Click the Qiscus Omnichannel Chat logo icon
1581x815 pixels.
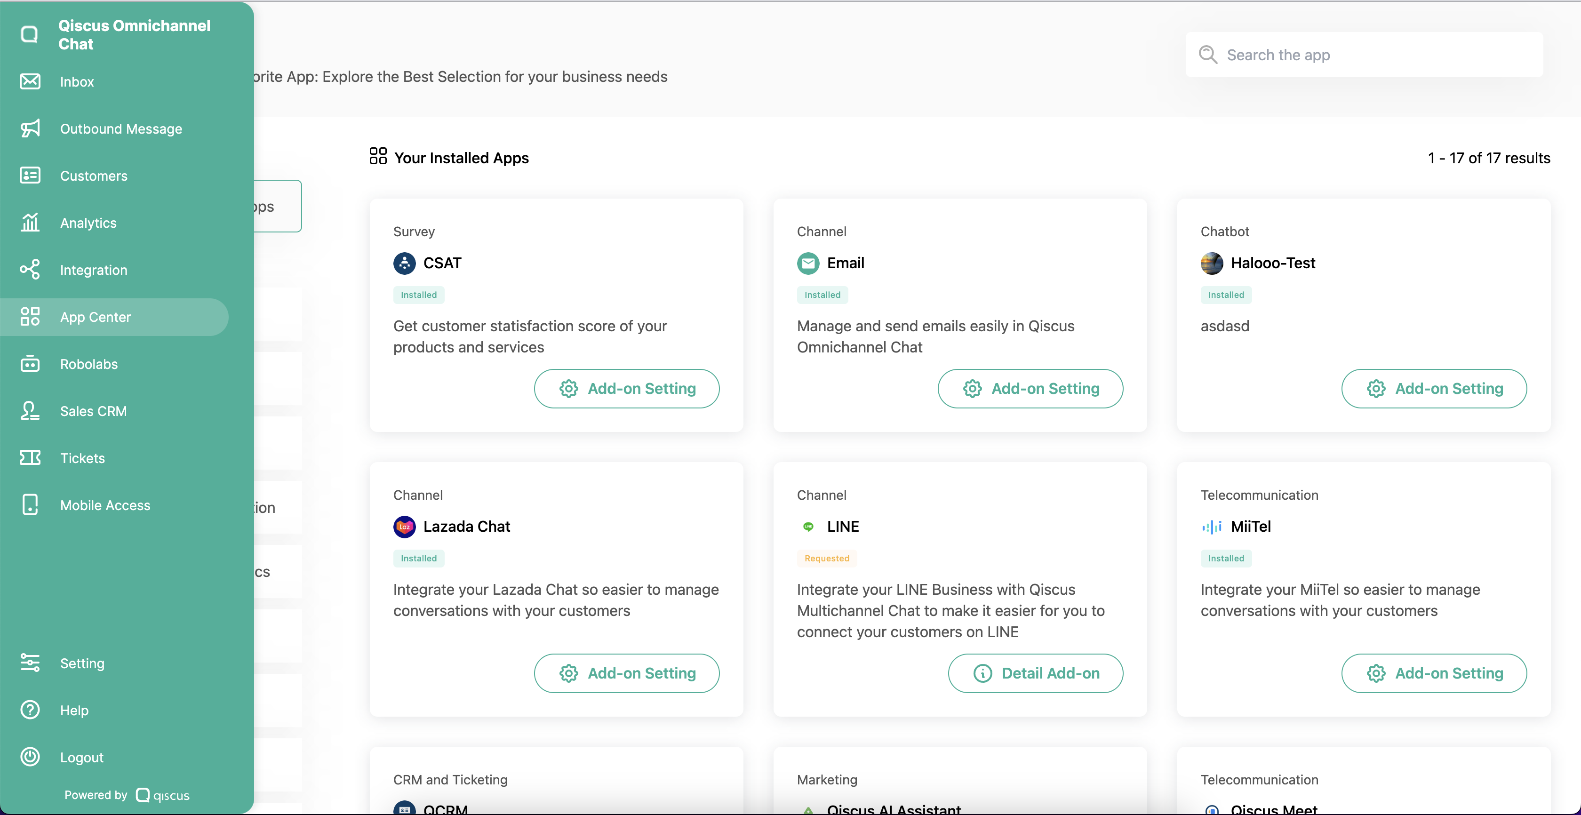tap(30, 34)
